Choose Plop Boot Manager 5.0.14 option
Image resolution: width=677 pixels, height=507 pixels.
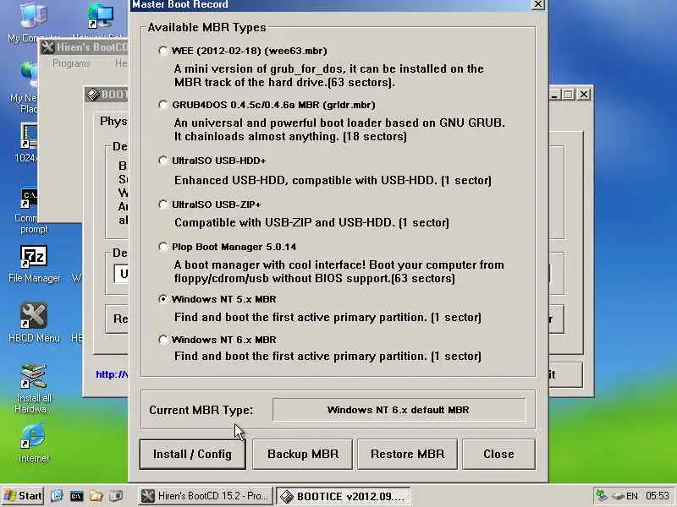coord(162,247)
